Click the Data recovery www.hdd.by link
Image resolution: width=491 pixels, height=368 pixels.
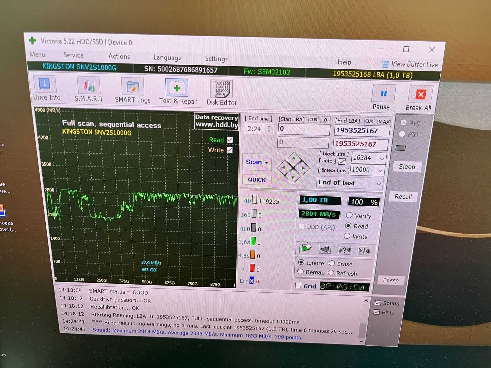pyautogui.click(x=216, y=121)
